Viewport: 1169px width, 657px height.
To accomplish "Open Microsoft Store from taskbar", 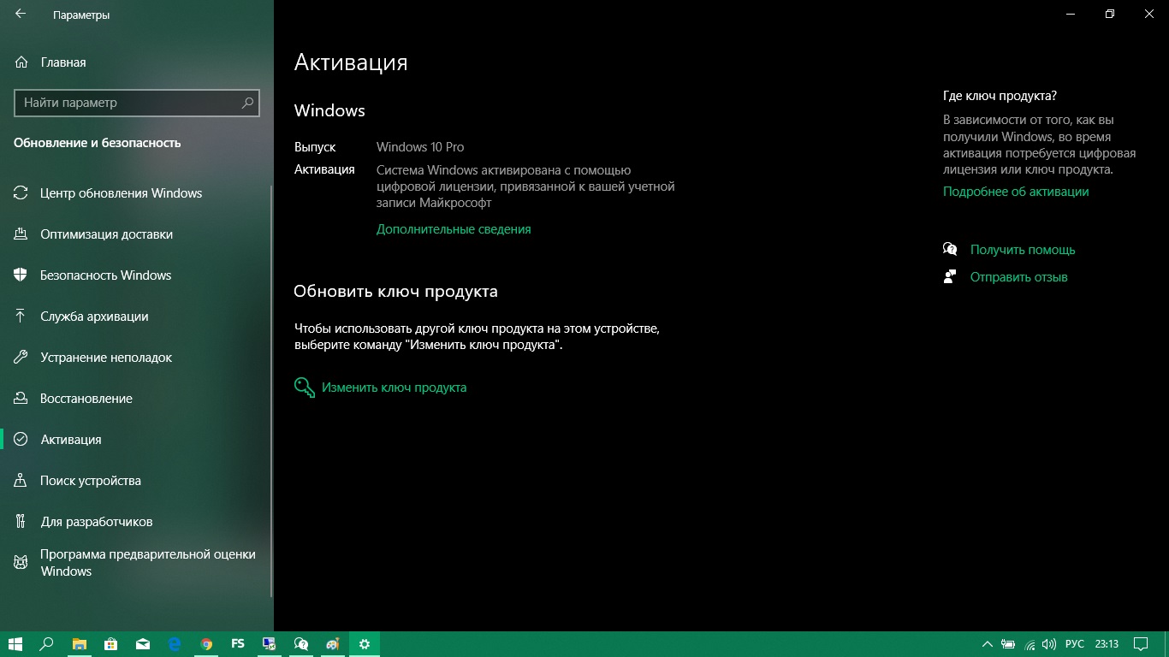I will (x=110, y=644).
